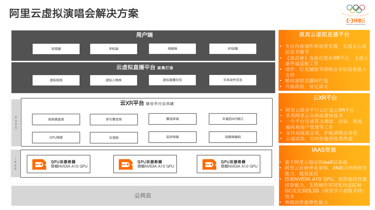Click the slide title 阿里云虚拟演唱会解决方案
Screen dimensions: 375x210
74,13
